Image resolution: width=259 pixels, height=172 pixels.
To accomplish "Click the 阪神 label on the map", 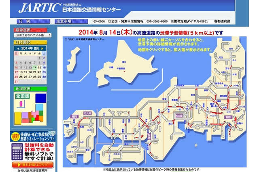I will 149,136.
